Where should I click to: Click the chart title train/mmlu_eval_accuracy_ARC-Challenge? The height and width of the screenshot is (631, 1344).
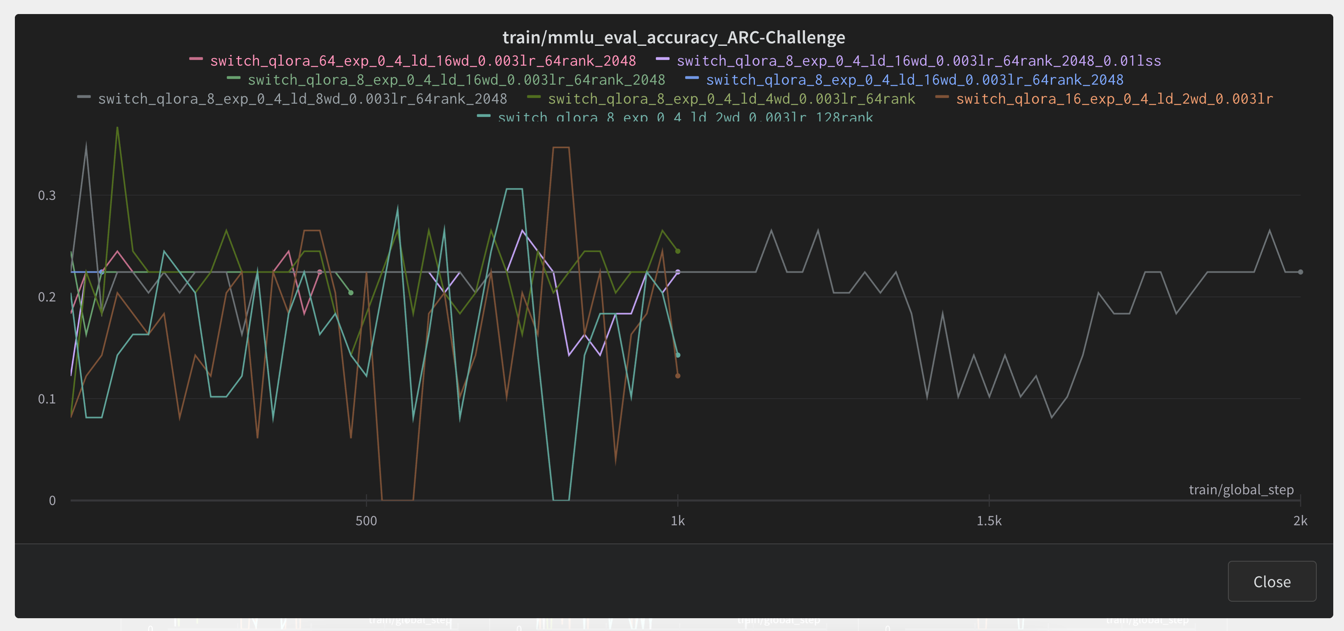[x=673, y=37]
